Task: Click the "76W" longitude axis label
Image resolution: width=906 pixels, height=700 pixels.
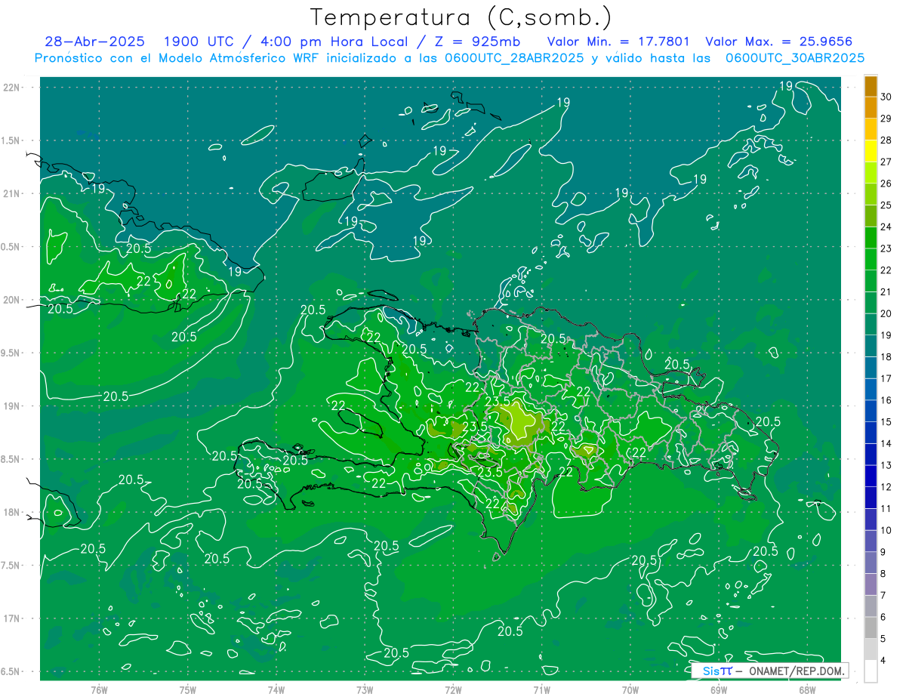Action: [99, 689]
